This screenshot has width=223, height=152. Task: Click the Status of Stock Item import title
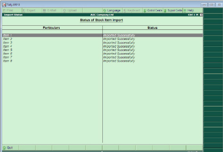pos(101,20)
